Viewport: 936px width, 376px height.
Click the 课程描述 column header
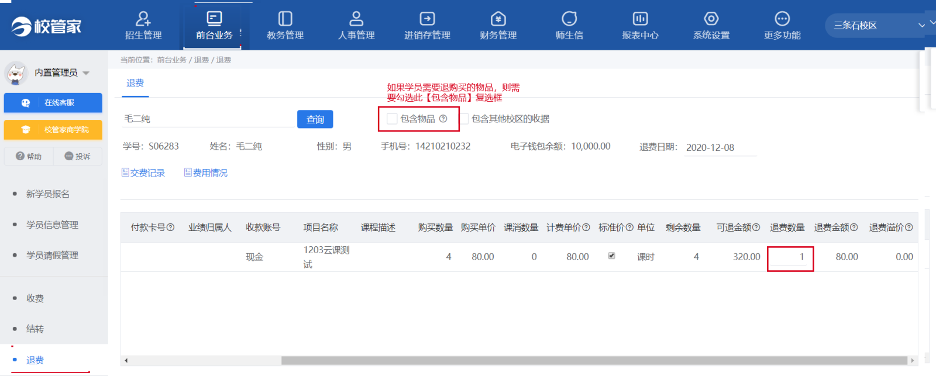point(378,227)
